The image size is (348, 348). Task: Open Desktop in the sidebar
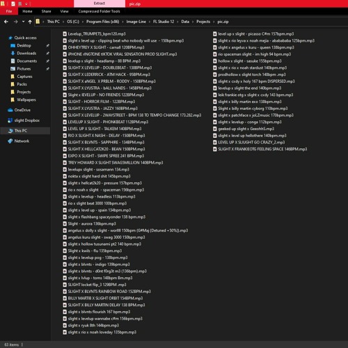tap(24, 45)
